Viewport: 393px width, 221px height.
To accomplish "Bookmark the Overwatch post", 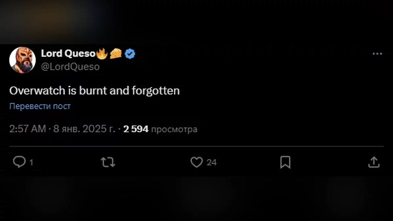I will click(x=285, y=162).
